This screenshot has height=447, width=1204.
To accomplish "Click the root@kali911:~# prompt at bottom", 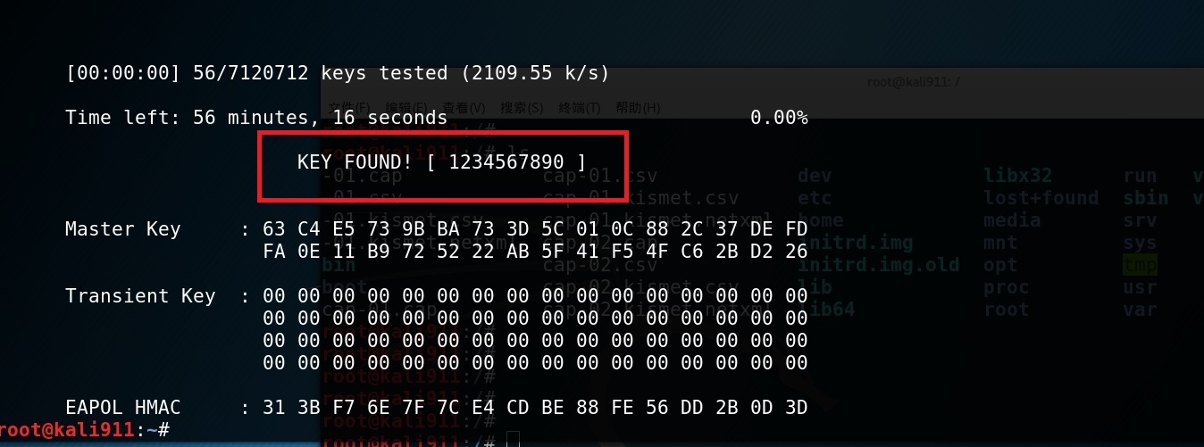I will coord(85,430).
